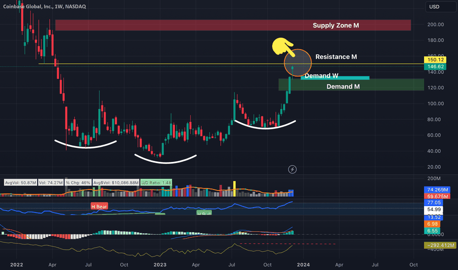458x270 pixels.
Task: Click the 6.55 MACD green value label
Action: [432, 231]
